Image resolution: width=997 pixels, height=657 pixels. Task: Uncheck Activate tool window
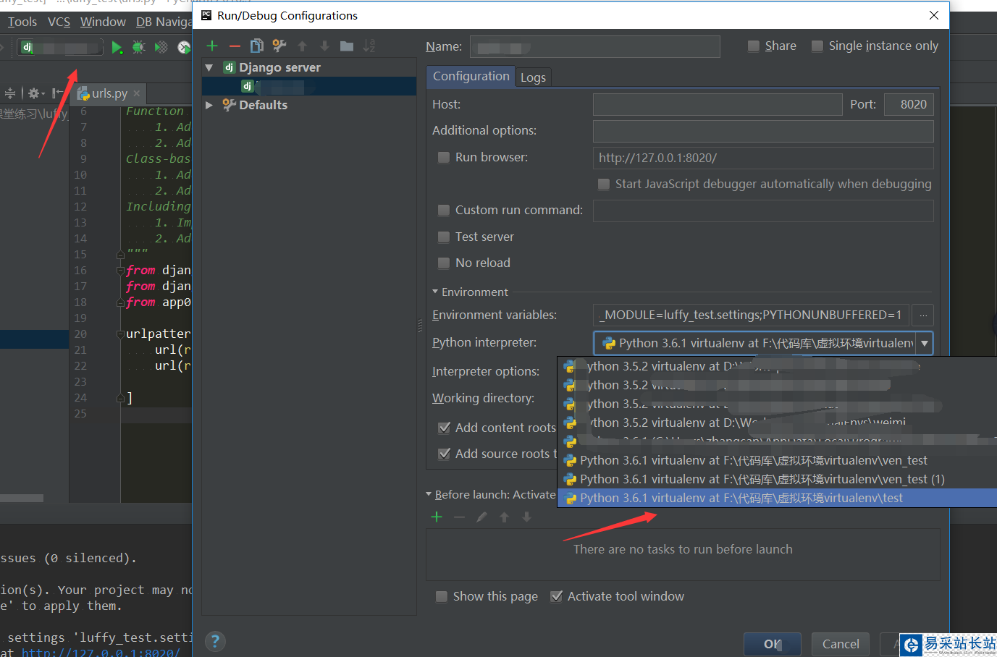(x=556, y=596)
